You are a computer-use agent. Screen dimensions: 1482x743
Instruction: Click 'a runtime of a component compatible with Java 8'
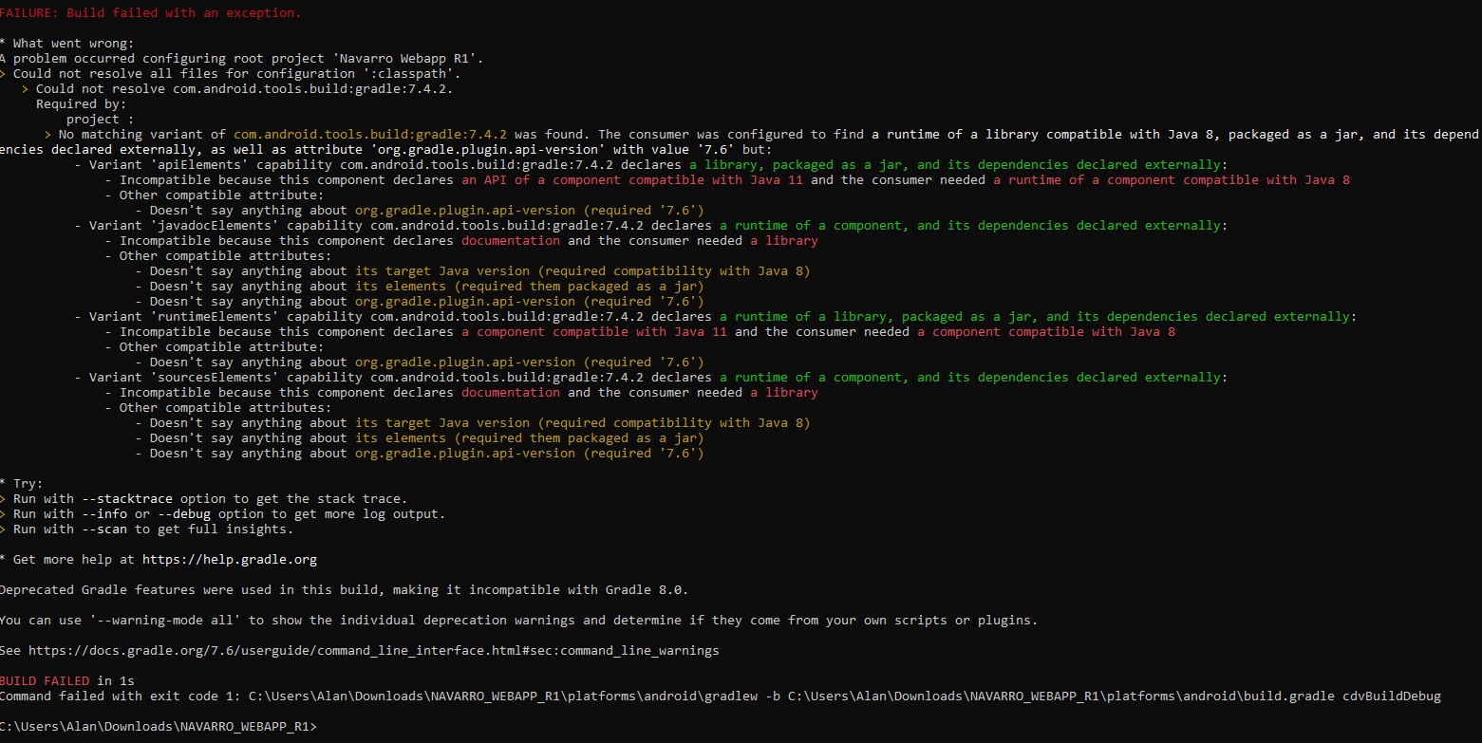pos(1172,180)
